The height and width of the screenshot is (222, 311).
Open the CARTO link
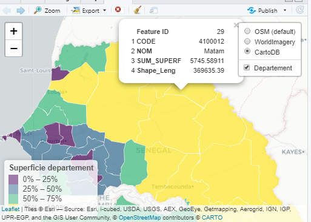212,218
